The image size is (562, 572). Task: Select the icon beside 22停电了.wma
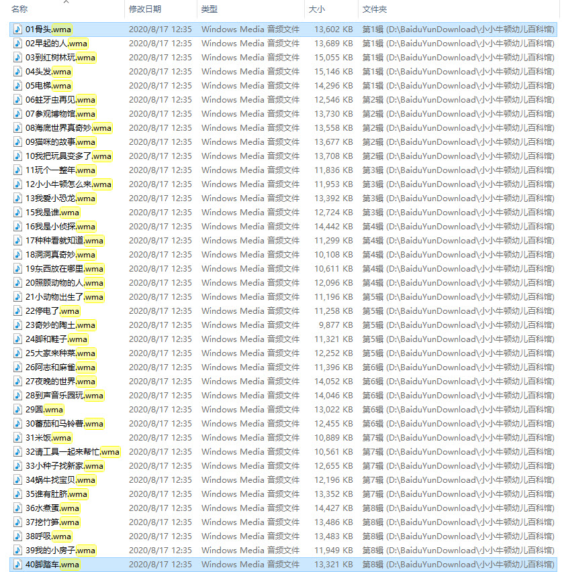tap(18, 311)
